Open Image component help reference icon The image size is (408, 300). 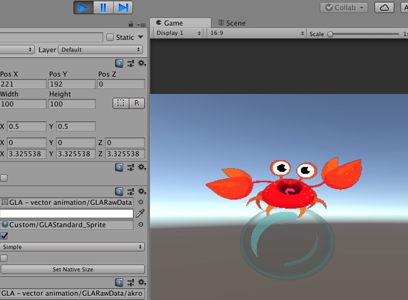(x=119, y=192)
